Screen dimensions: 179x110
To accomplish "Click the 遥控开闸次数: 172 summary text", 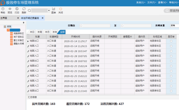I will (78, 104).
